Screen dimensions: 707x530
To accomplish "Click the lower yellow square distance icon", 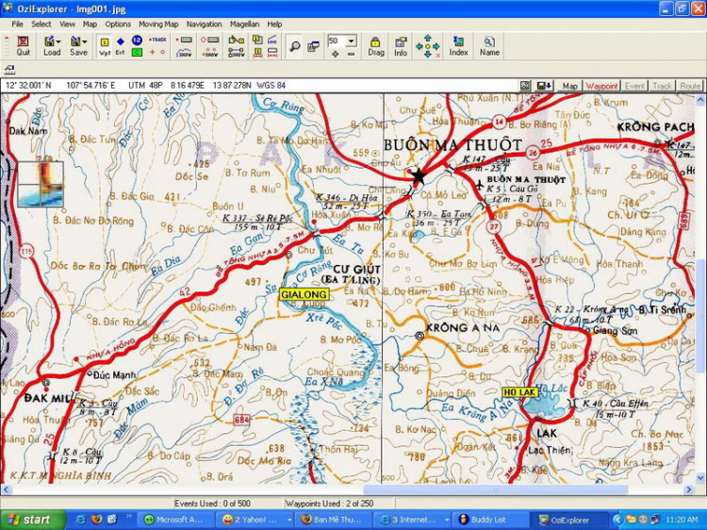I will 257,52.
